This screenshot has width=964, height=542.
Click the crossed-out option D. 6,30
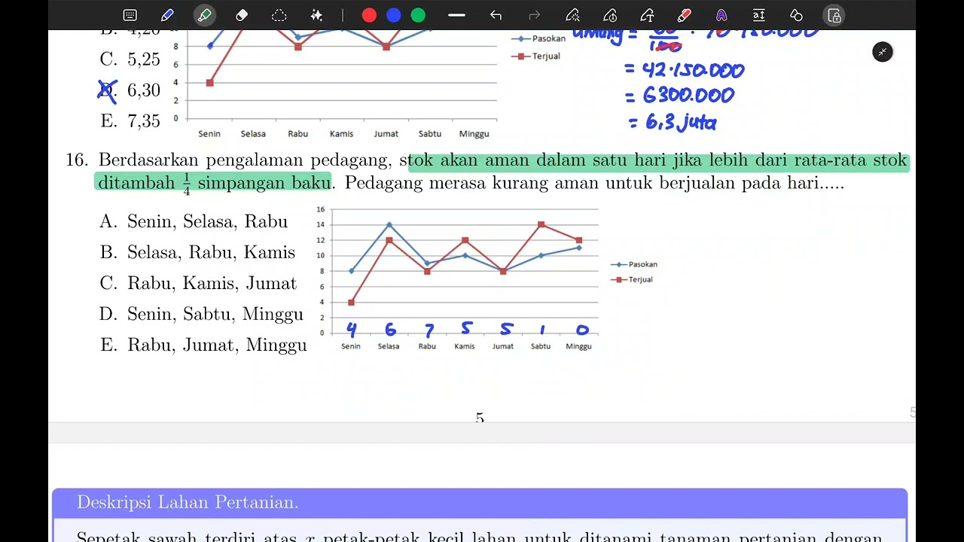[130, 90]
